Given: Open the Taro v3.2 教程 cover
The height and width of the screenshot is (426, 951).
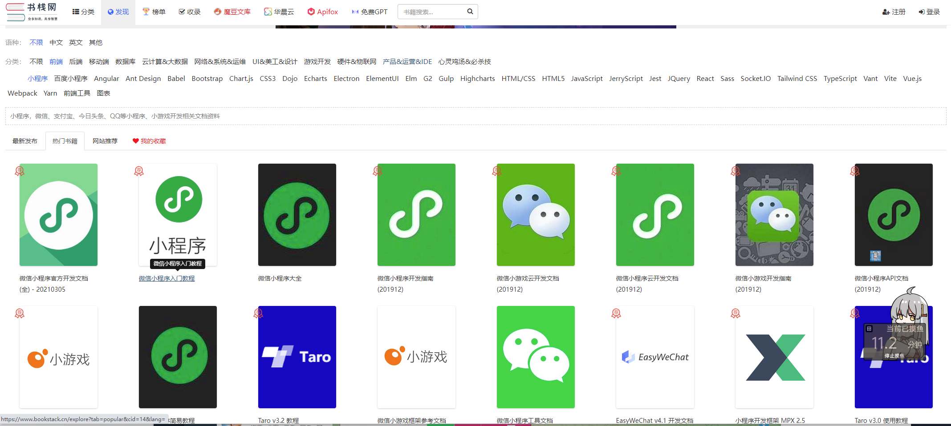Looking at the screenshot, I should click(x=297, y=357).
